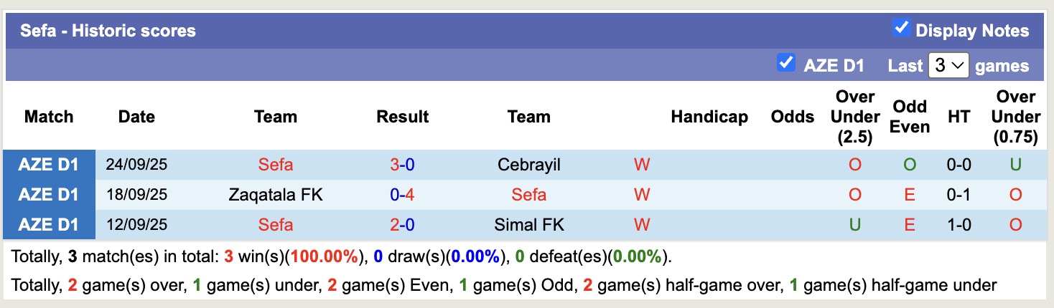Select AZE D1 cell for 18/09/25

pos(49,195)
